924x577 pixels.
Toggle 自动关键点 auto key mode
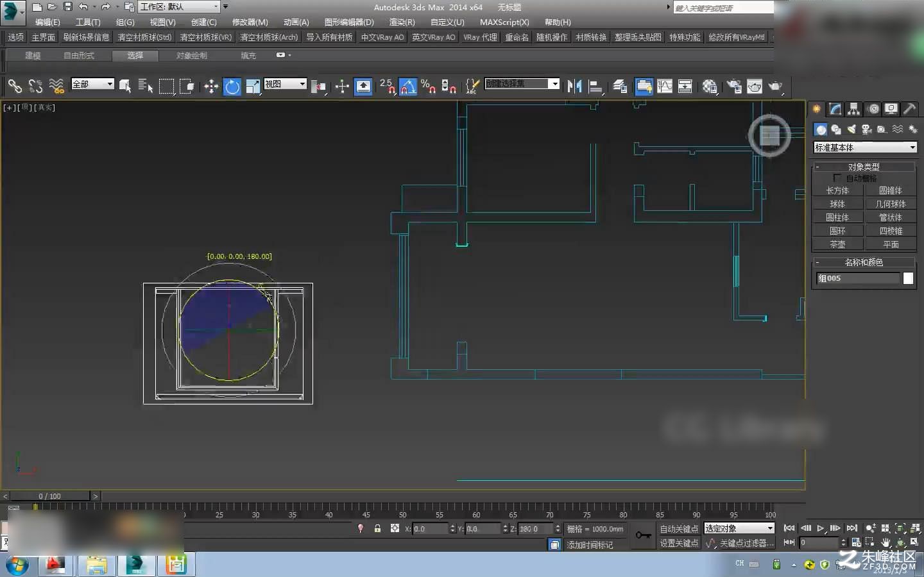point(679,529)
